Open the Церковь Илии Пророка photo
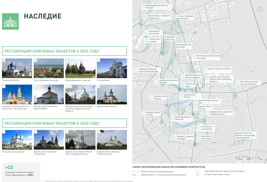 click(x=111, y=94)
